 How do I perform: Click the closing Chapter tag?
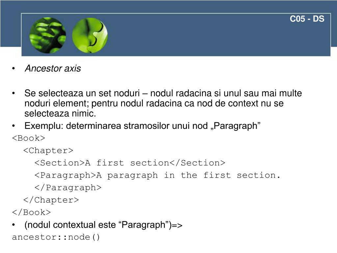point(51,200)
